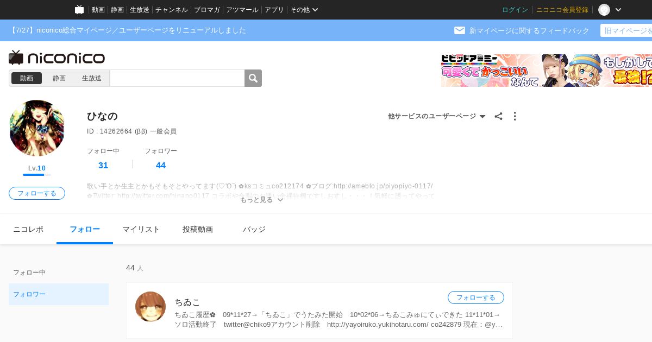Click ちゐこ follower avatar

pos(151,307)
